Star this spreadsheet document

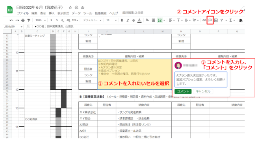(x=70, y=7)
